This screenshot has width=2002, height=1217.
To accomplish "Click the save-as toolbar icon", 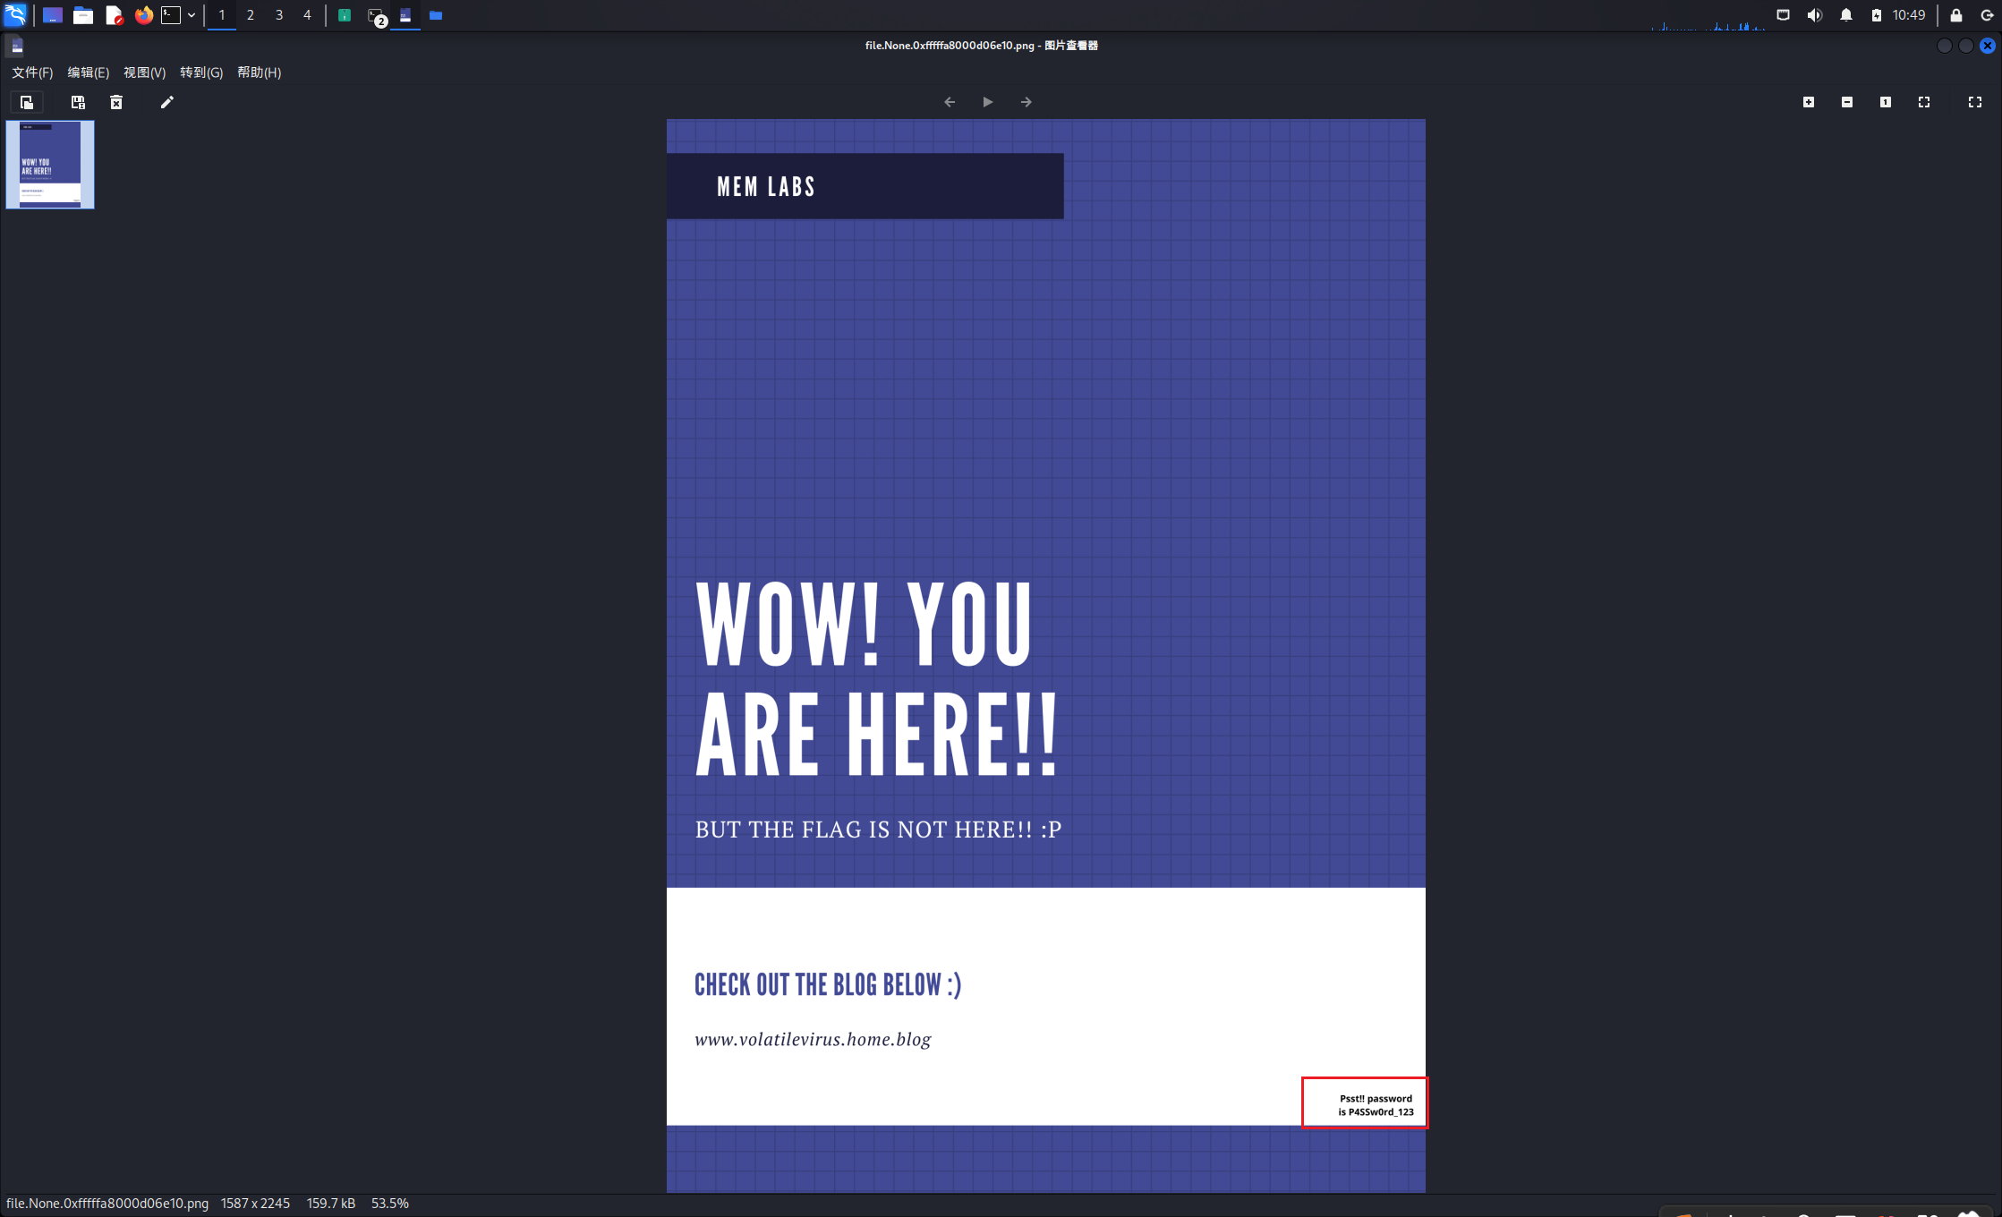I will point(78,102).
